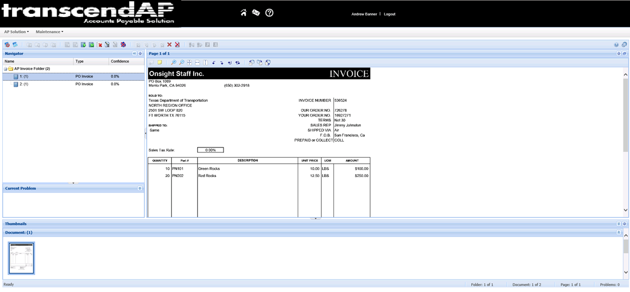Click the red X over page icon
The image size is (630, 292).
click(x=177, y=45)
